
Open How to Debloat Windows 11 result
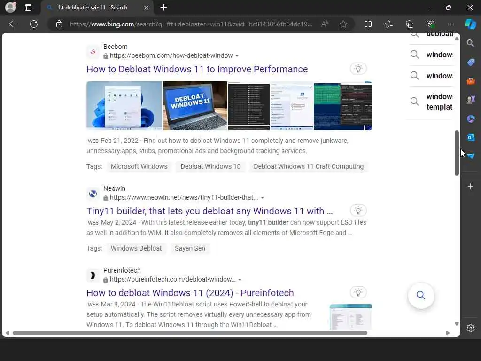point(197,69)
